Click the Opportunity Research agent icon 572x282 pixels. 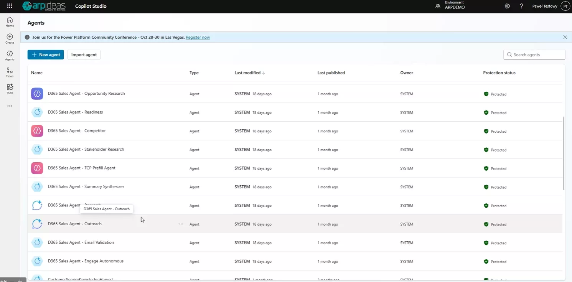pos(37,94)
